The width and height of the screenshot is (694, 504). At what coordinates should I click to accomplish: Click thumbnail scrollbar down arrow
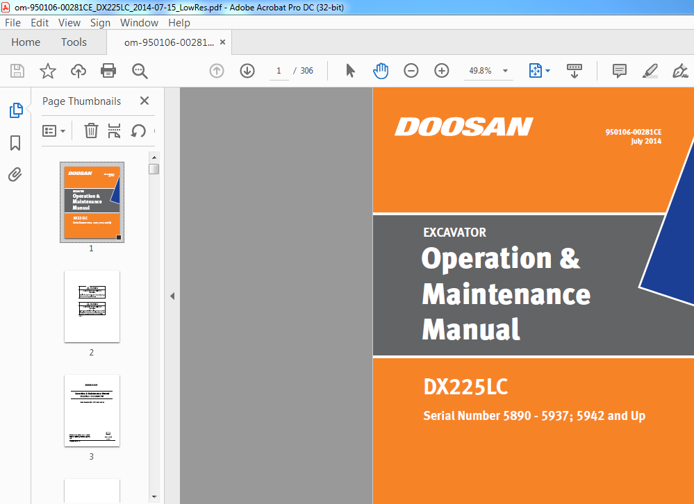pos(154,497)
